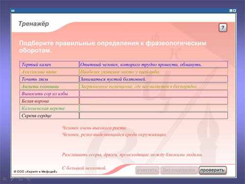This screenshot has height=184, width=245.
Task: Open help with the question mark button
Action: click(x=223, y=28)
